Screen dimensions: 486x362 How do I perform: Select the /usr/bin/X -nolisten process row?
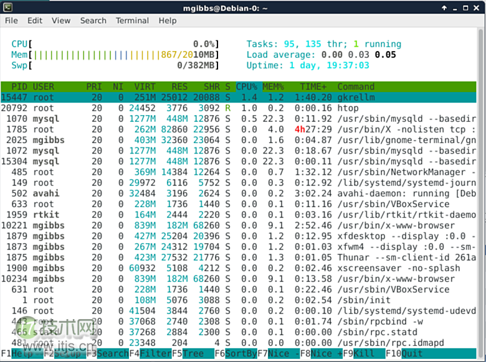pyautogui.click(x=239, y=129)
